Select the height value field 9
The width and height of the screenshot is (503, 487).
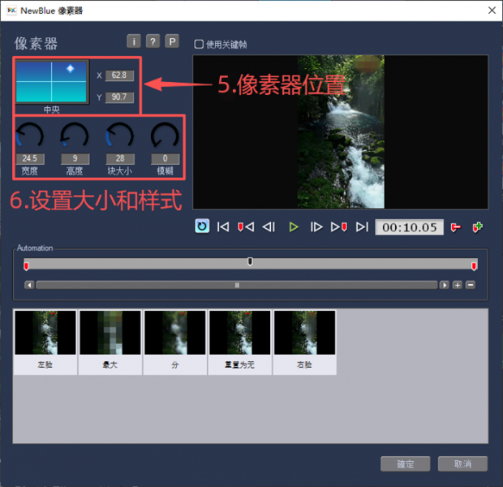click(75, 158)
